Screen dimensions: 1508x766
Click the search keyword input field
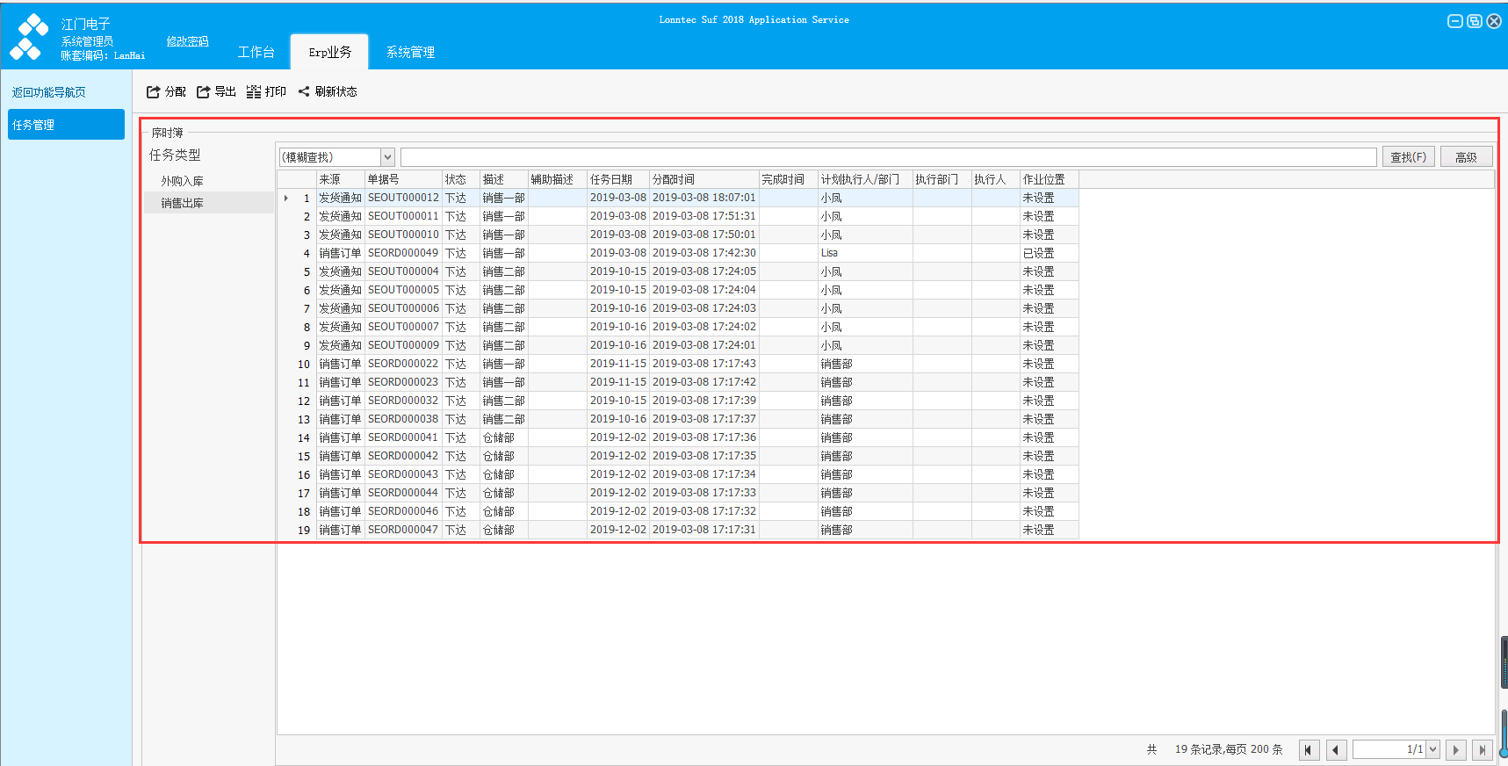tap(888, 157)
